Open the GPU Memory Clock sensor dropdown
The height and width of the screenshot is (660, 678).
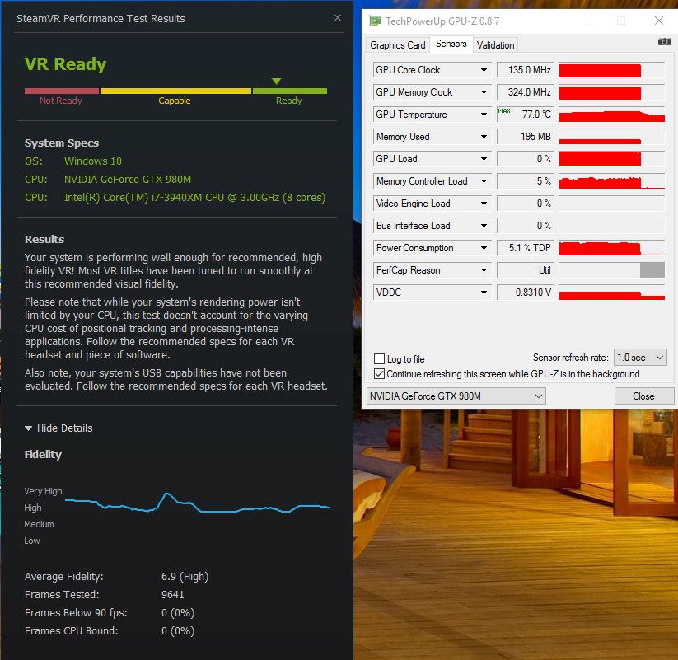coord(484,92)
